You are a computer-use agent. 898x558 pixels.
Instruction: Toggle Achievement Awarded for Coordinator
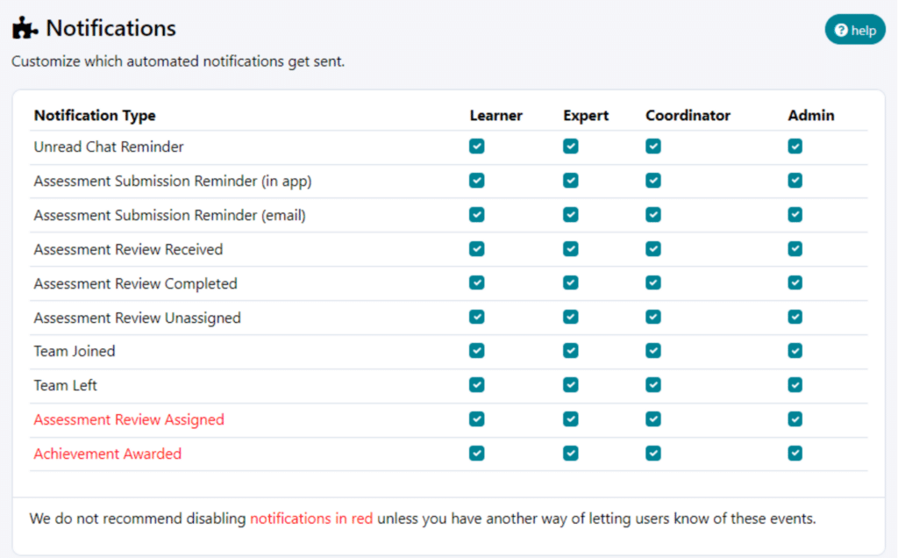pos(652,454)
